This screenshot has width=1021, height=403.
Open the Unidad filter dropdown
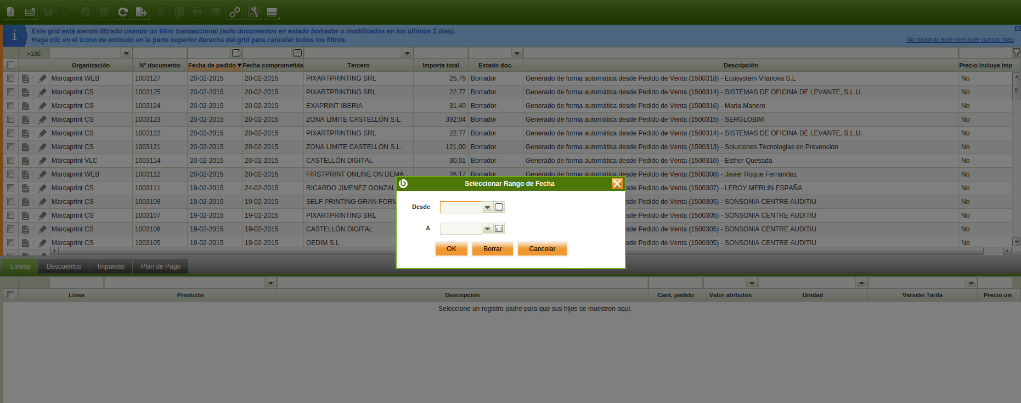point(861,283)
